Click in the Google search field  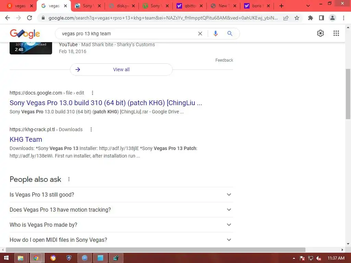pos(128,34)
